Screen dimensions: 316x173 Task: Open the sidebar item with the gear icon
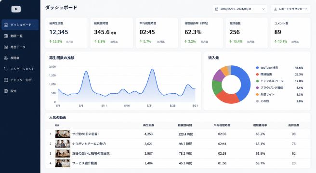[x=20, y=91]
